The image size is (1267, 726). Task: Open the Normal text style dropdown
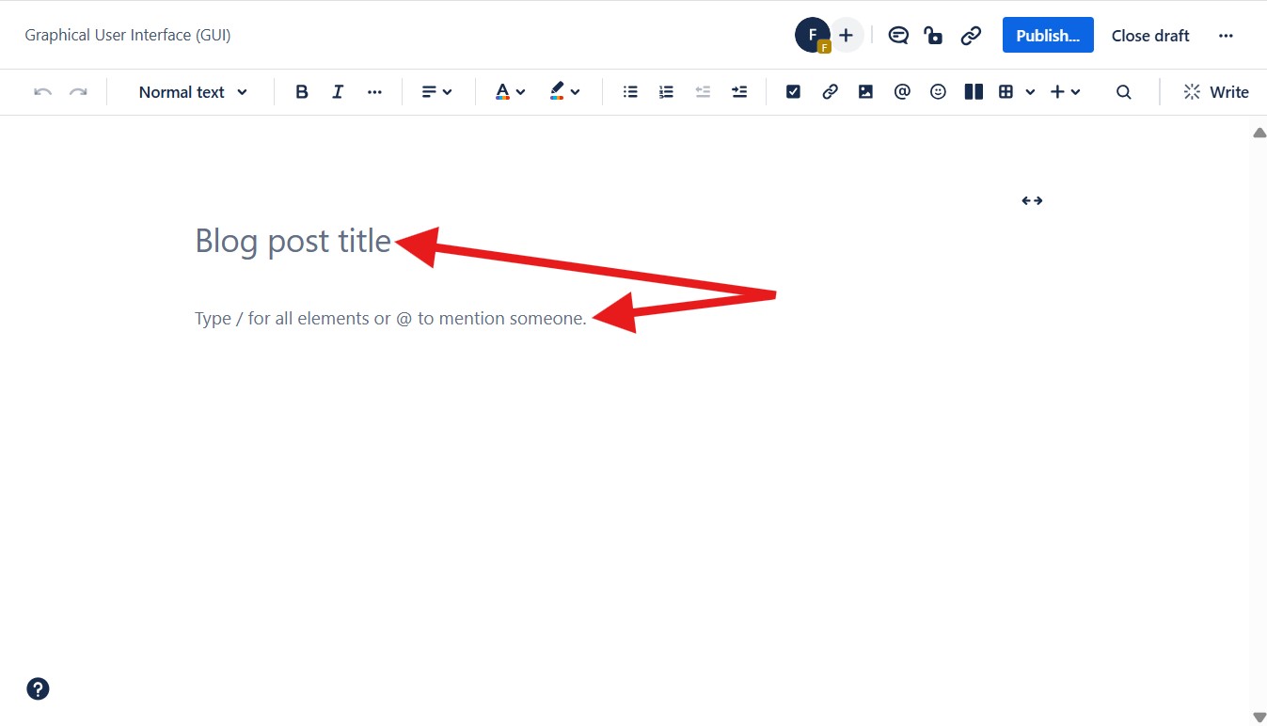193,92
